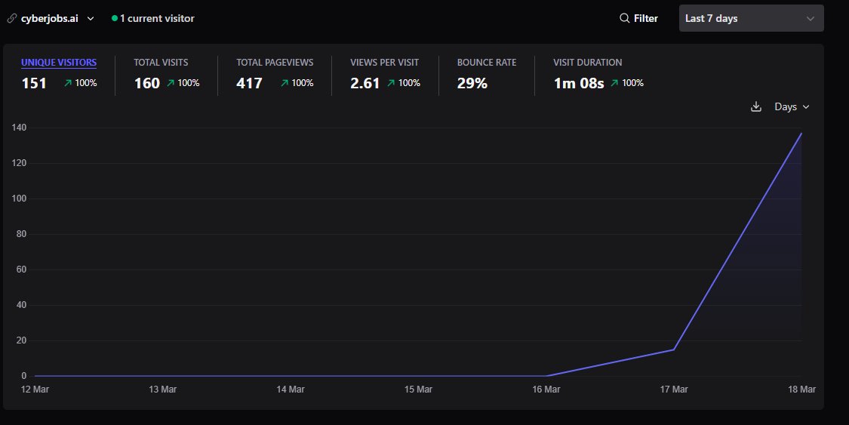Click the up arrow next to 151

(68, 83)
